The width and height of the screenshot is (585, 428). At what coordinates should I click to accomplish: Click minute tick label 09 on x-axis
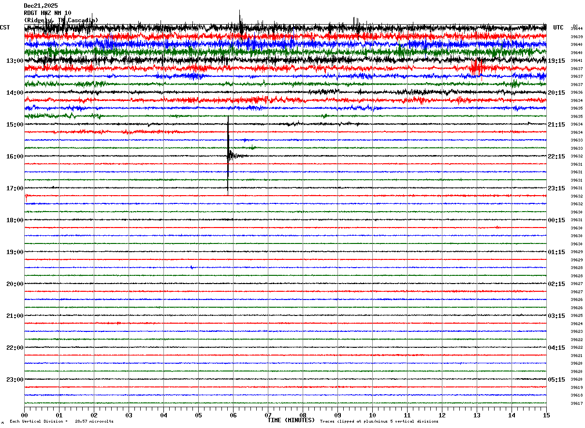337,415
